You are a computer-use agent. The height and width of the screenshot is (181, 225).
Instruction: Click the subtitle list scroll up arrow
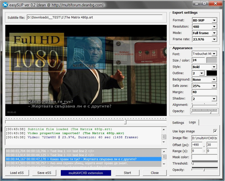164,151
